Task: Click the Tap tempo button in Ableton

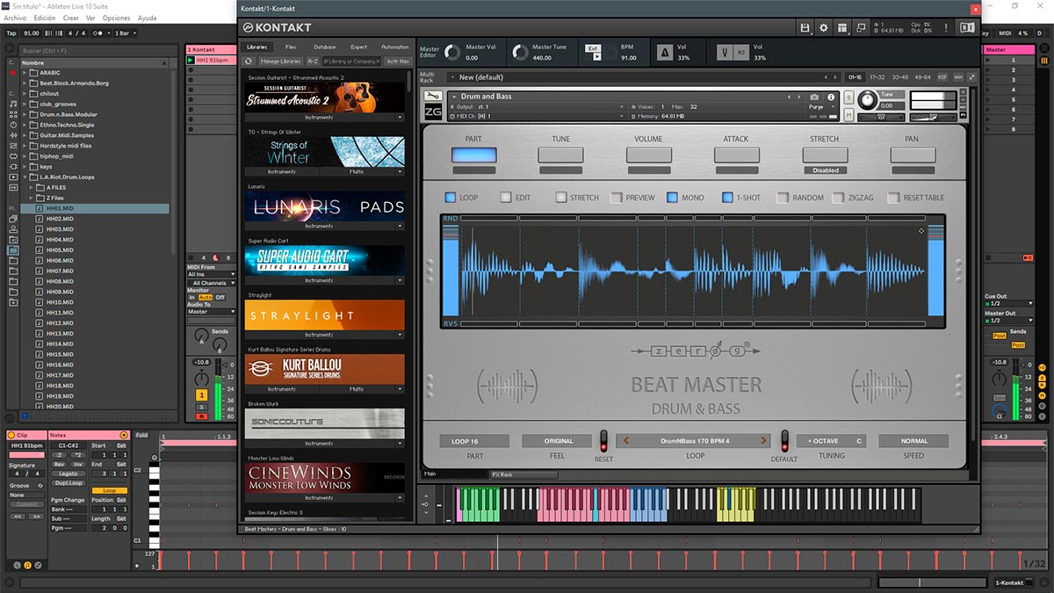Action: pos(11,33)
